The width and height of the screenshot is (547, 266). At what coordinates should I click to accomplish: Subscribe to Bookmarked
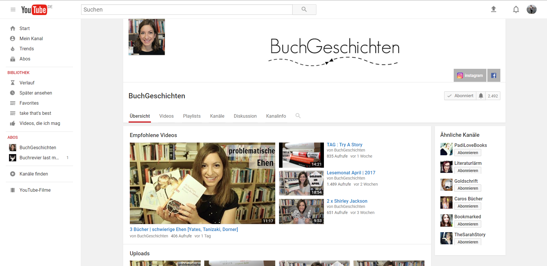point(468,224)
